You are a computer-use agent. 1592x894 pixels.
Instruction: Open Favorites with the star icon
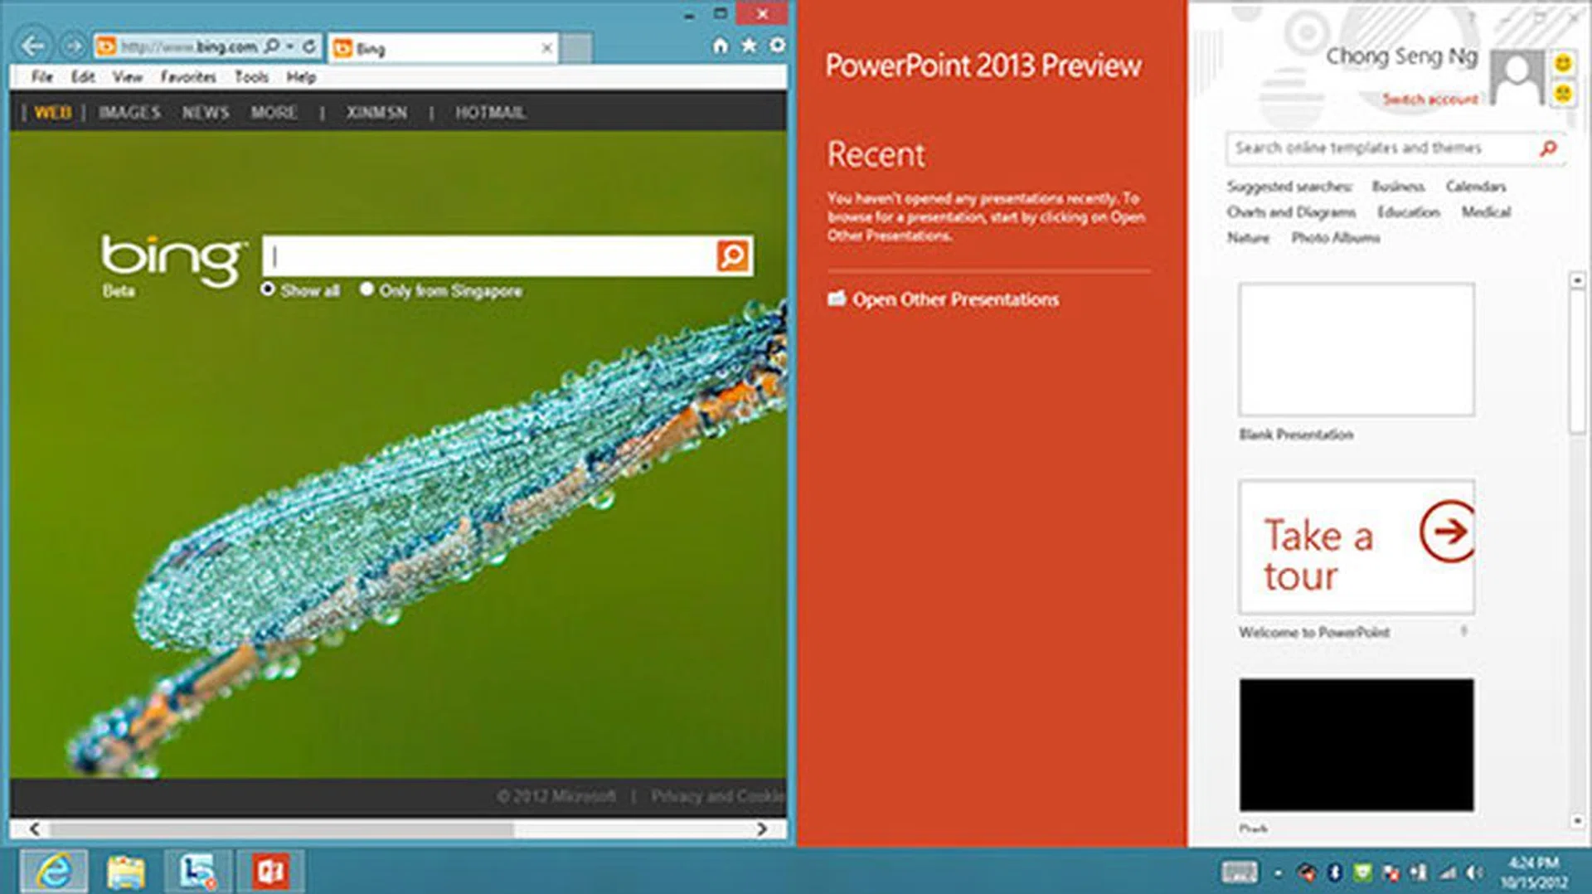coord(749,46)
